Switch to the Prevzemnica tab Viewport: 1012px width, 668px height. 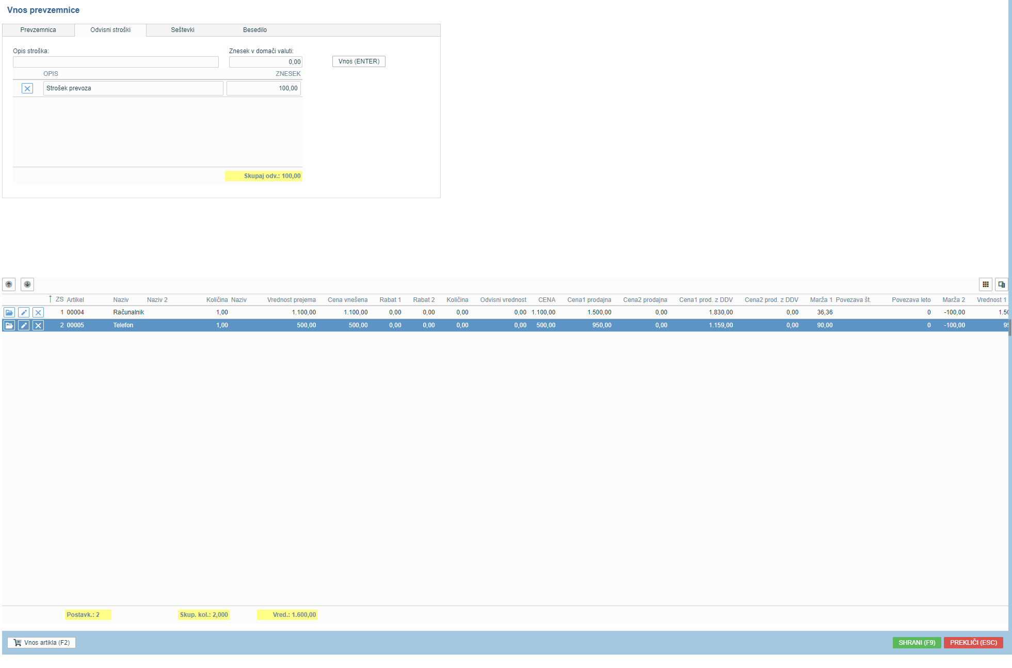click(38, 30)
